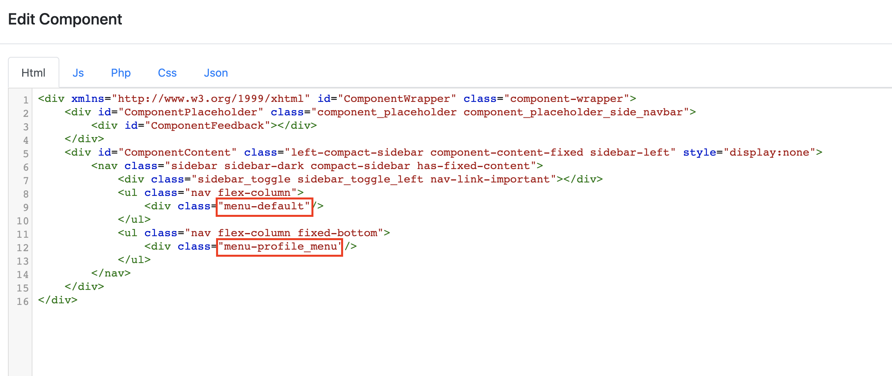Click the "component-wrapper" class value
Screen dimensions: 892x376
pyautogui.click(x=567, y=99)
